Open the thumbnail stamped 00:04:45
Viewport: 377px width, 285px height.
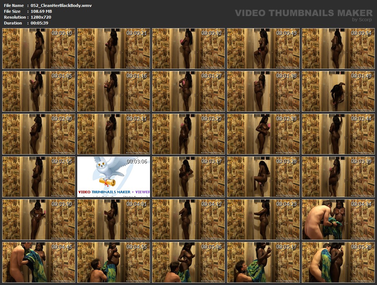pos(39,262)
